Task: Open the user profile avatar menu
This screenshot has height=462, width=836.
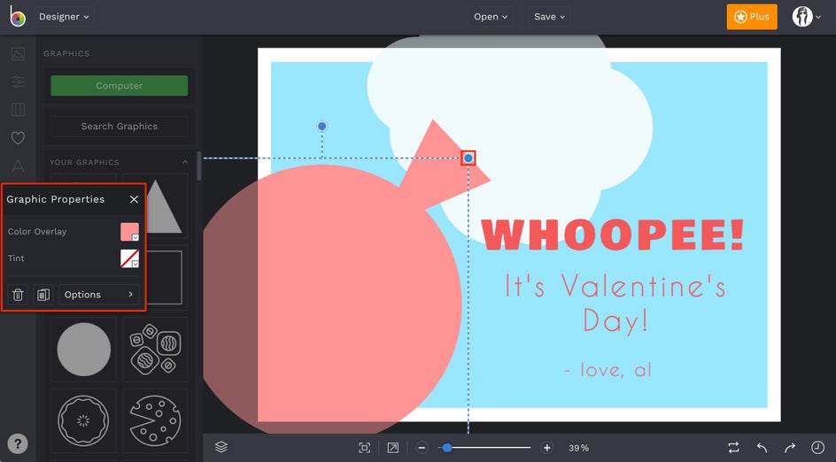Action: 801,17
